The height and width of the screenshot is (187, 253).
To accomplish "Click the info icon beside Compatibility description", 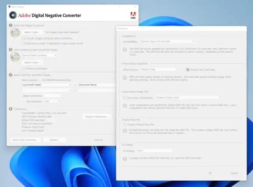I will [125, 49].
